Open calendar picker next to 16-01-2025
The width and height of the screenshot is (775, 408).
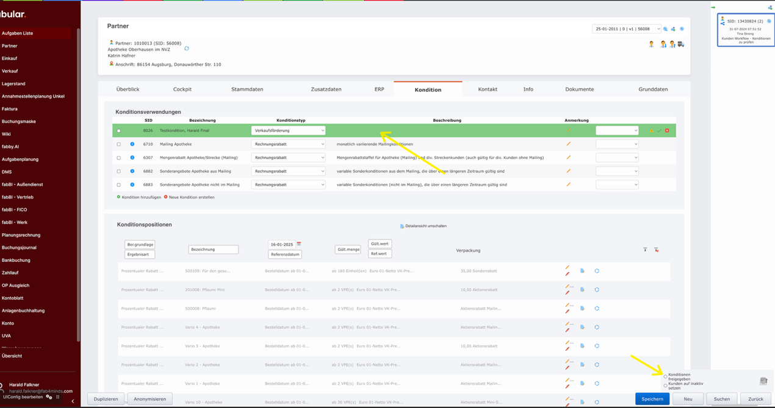[299, 244]
